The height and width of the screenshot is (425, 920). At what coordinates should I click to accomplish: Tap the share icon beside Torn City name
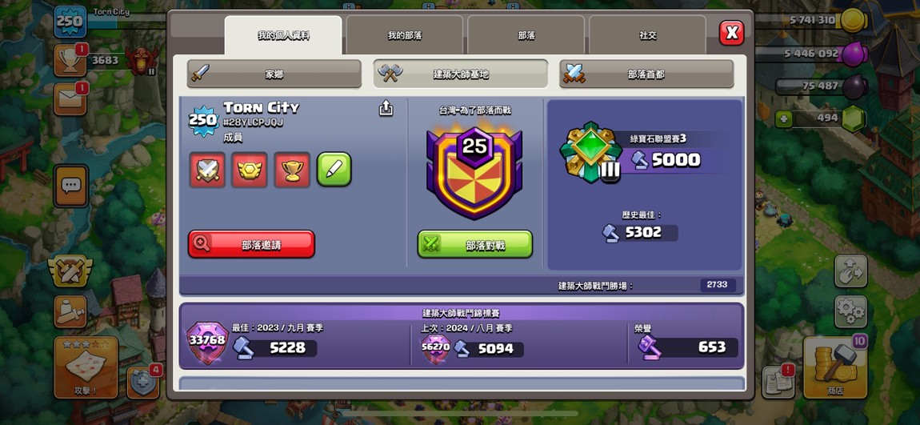[386, 108]
